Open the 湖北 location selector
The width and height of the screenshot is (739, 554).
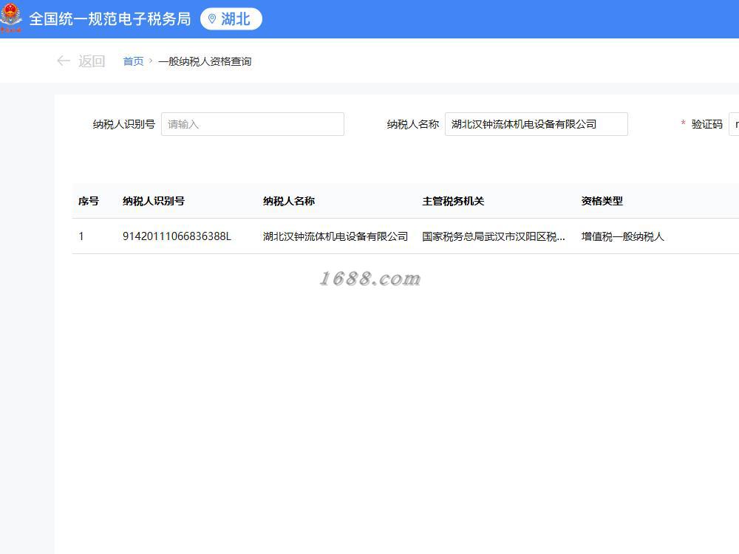[231, 19]
